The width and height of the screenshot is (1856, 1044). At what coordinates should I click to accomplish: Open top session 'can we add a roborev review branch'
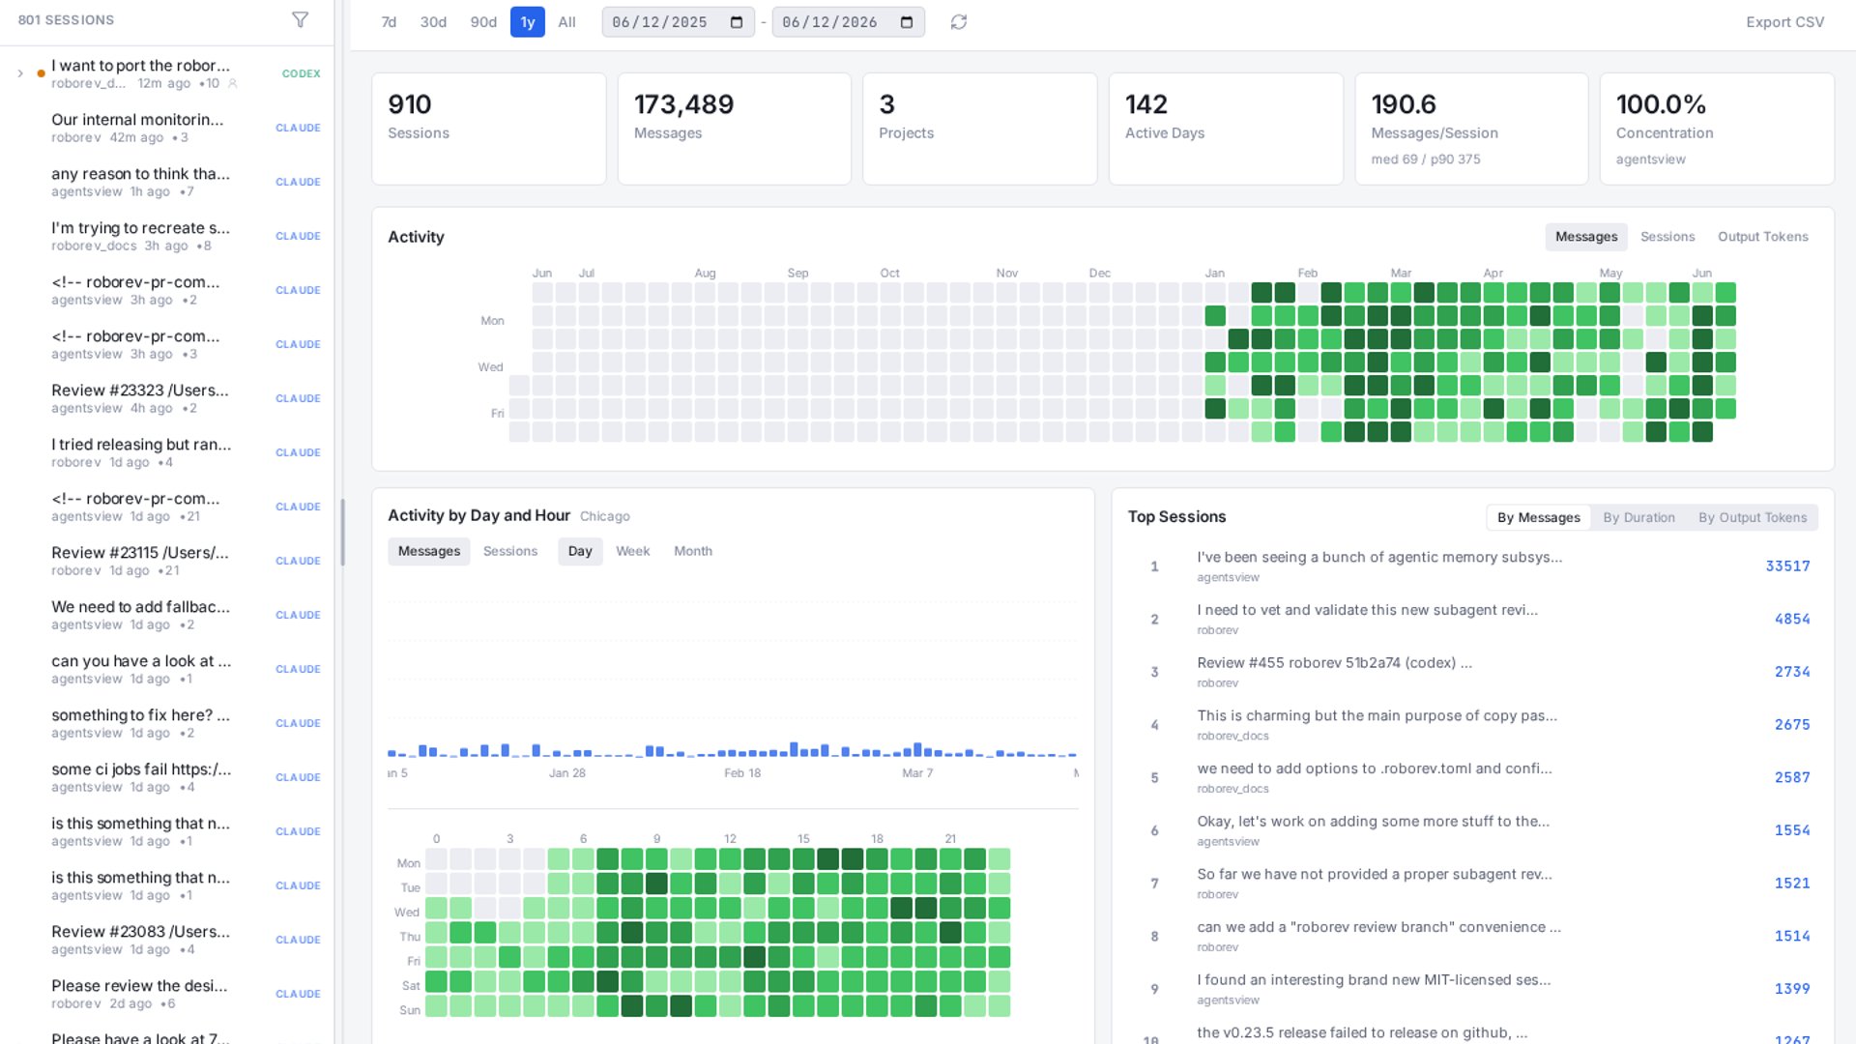[1473, 936]
